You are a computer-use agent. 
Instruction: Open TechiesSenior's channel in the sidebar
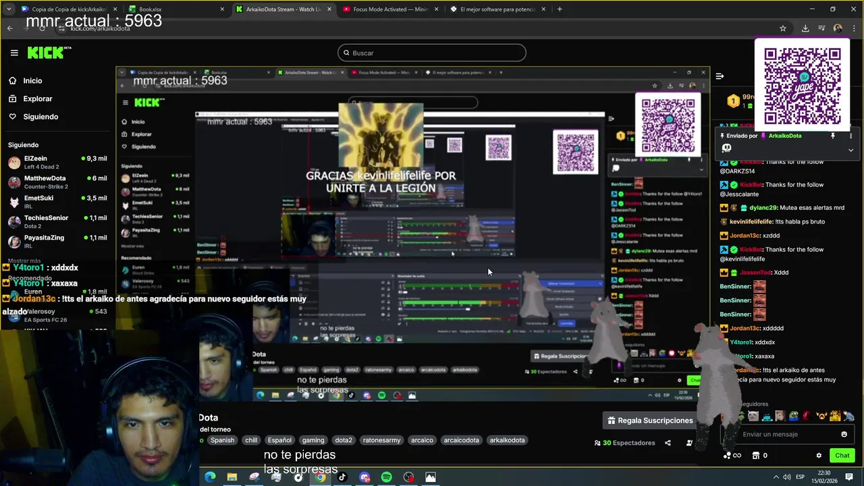coord(57,221)
